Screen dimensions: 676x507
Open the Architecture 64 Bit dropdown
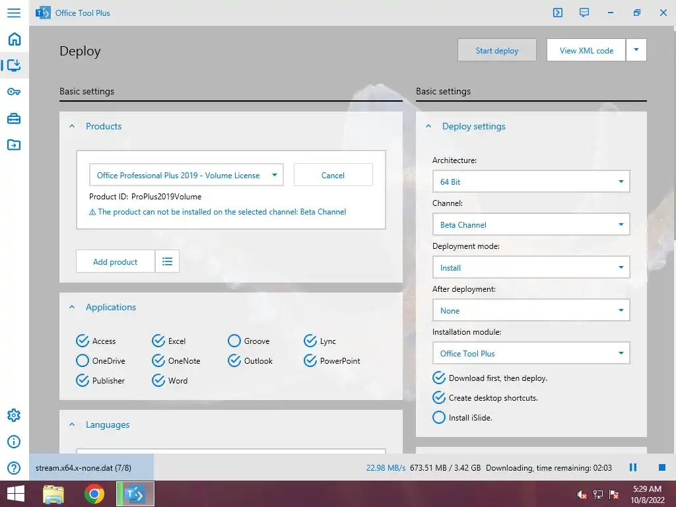point(531,182)
